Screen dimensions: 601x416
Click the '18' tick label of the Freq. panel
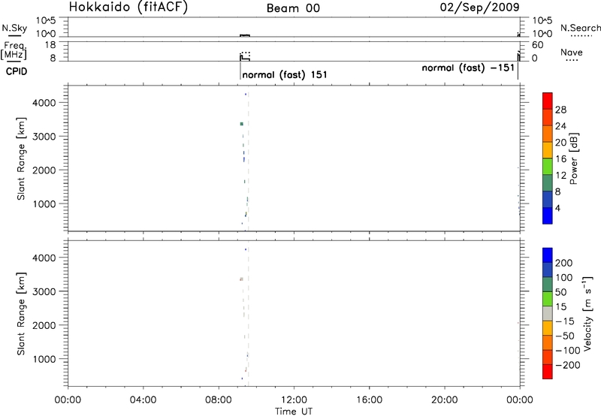coord(50,45)
